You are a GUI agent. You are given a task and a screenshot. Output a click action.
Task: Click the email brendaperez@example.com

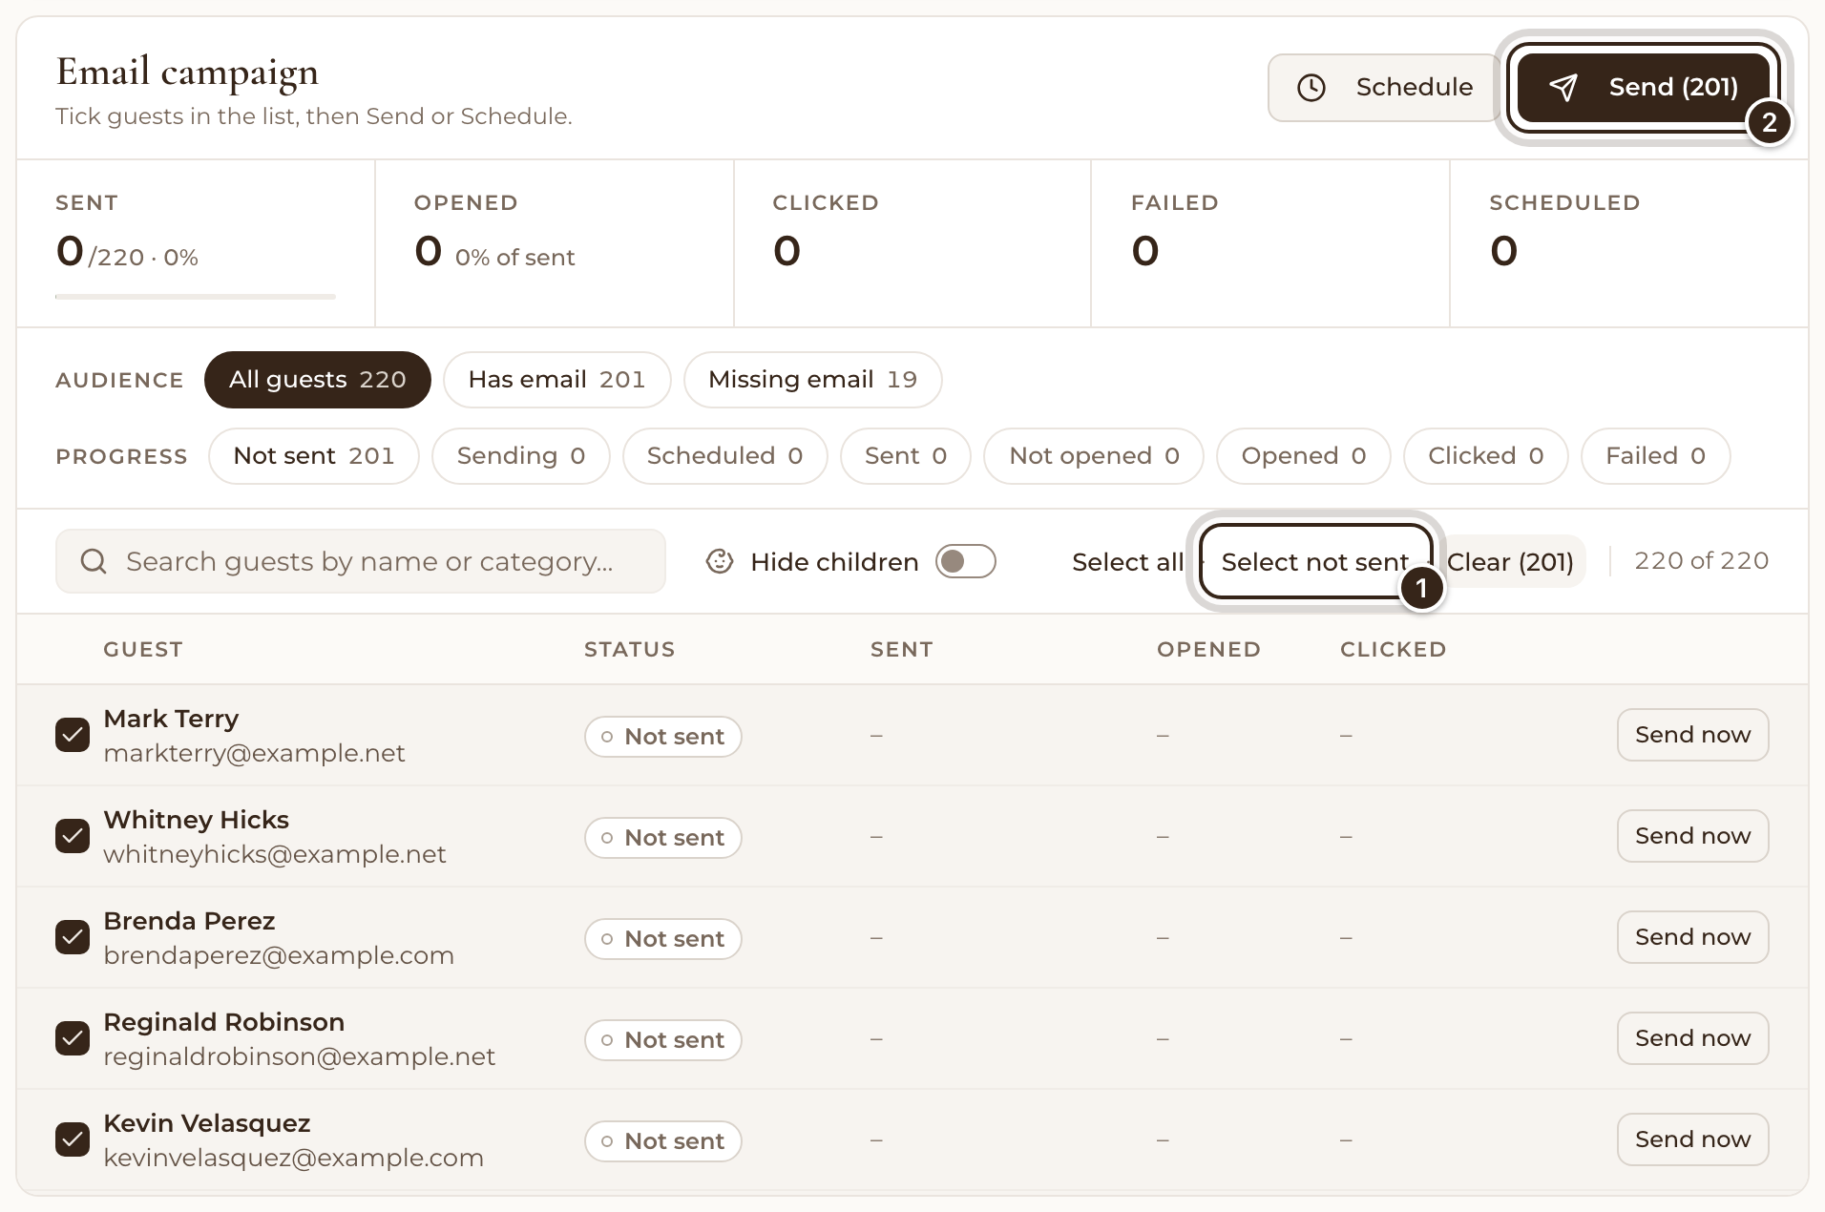point(279,956)
